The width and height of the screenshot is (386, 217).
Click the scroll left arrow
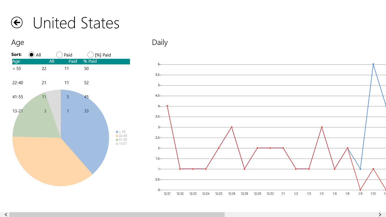tap(6, 214)
